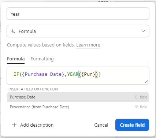Expand the field type chevron arrow
The image size is (156, 138).
click(143, 31)
